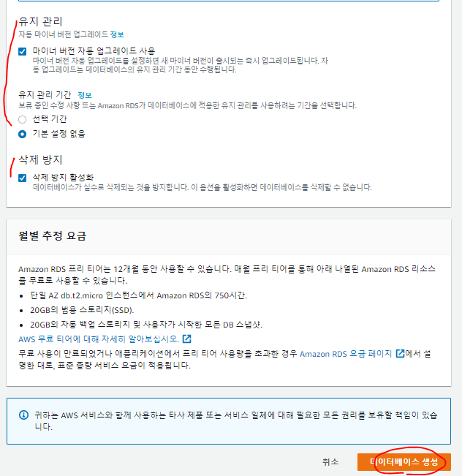Screen dimensions: 462x476
Task: Click the 월별 추정 요금 panel header
Action: (229, 236)
